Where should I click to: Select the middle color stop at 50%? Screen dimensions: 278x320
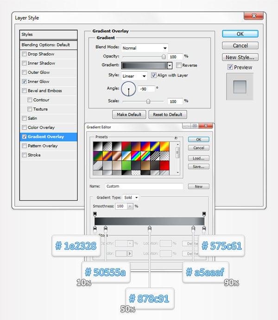click(x=150, y=228)
